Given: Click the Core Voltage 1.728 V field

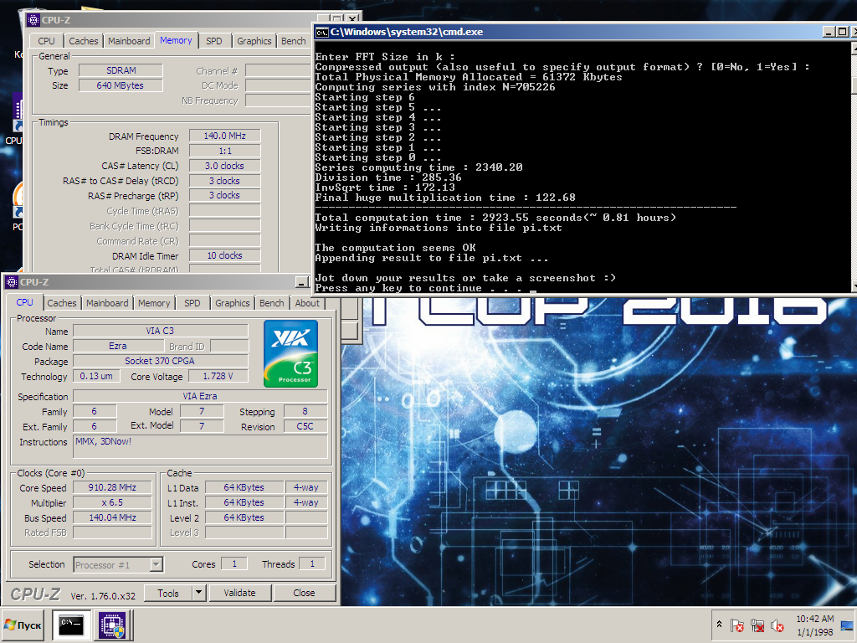Looking at the screenshot, I should (218, 376).
